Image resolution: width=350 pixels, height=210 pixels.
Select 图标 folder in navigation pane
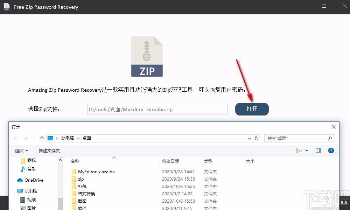click(x=31, y=160)
